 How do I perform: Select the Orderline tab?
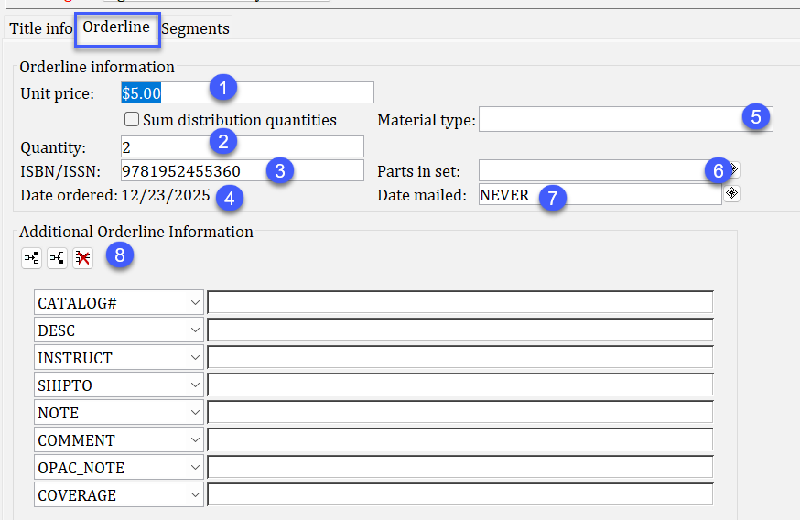tap(116, 27)
